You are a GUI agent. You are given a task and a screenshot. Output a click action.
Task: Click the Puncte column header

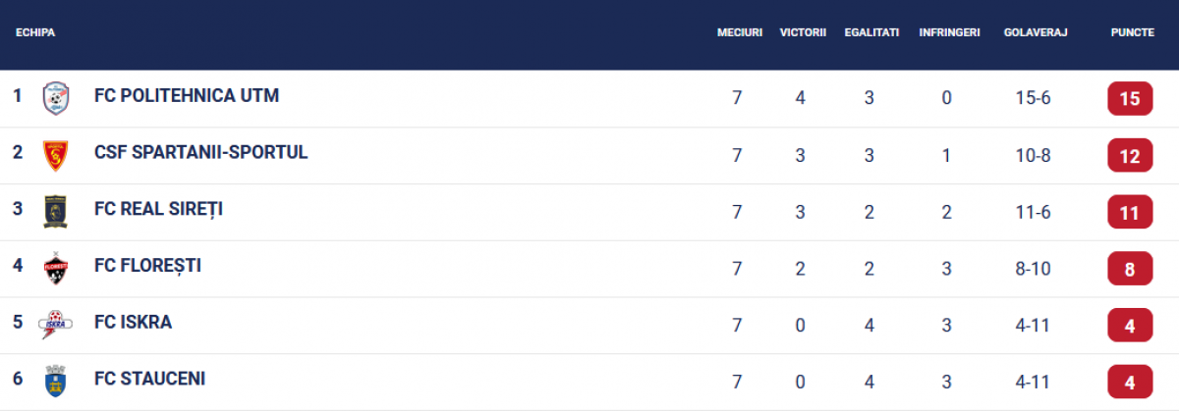coord(1132,32)
